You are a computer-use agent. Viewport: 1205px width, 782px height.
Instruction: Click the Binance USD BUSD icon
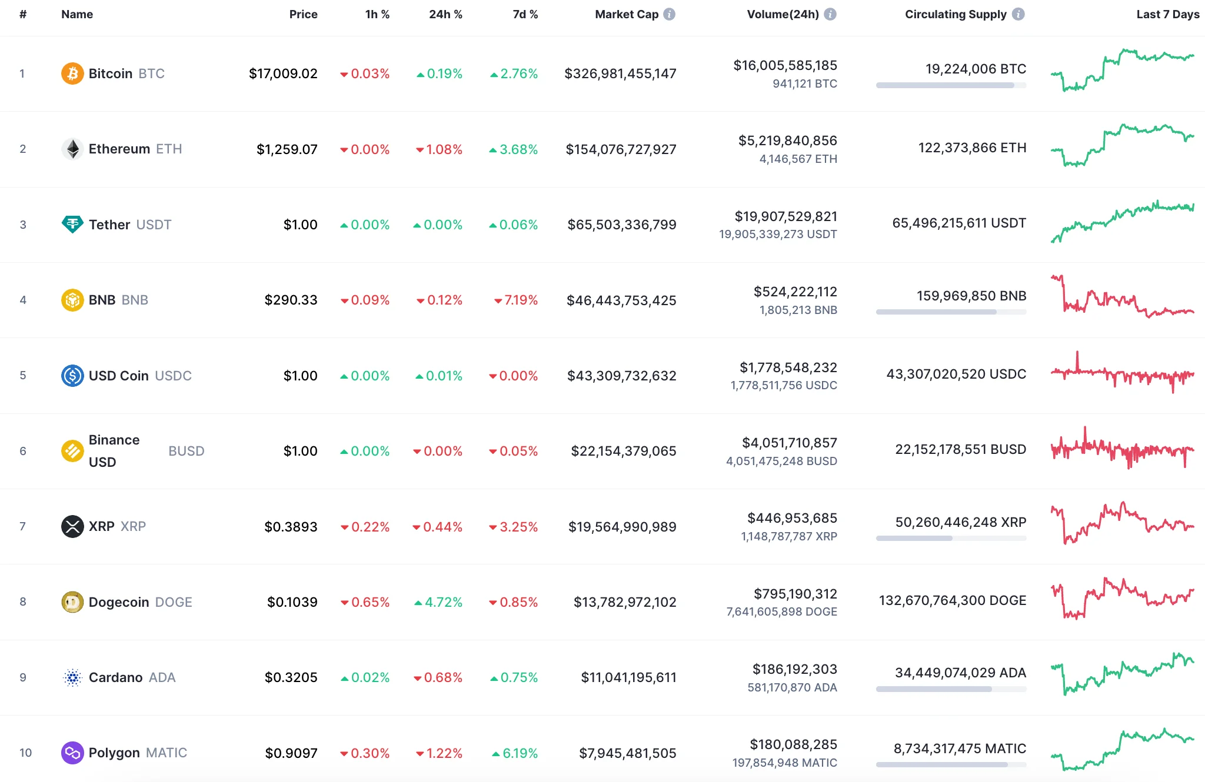72,450
